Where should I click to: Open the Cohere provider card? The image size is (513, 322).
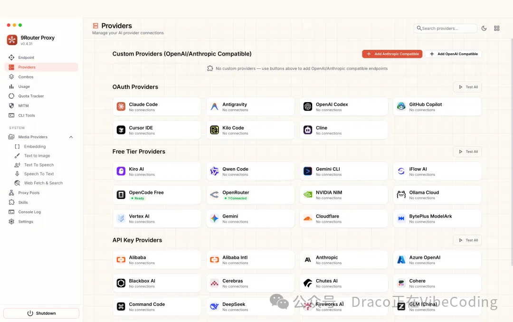437,284
